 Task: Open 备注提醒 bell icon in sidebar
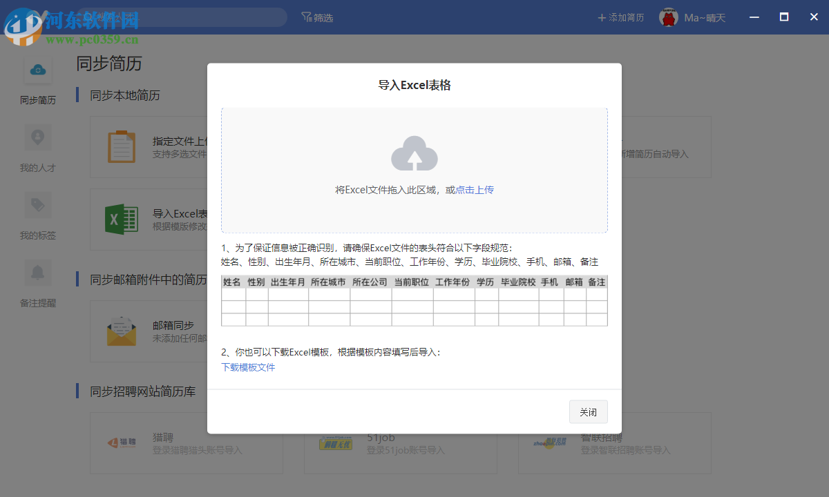tap(38, 271)
